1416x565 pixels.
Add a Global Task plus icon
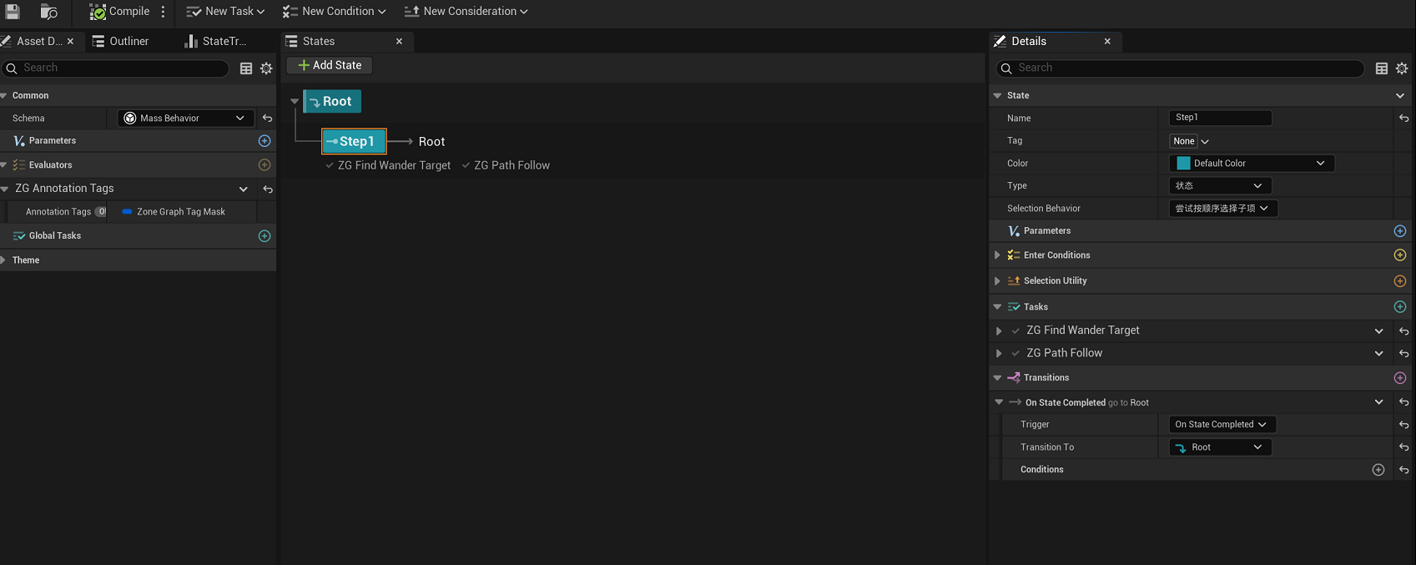point(265,236)
